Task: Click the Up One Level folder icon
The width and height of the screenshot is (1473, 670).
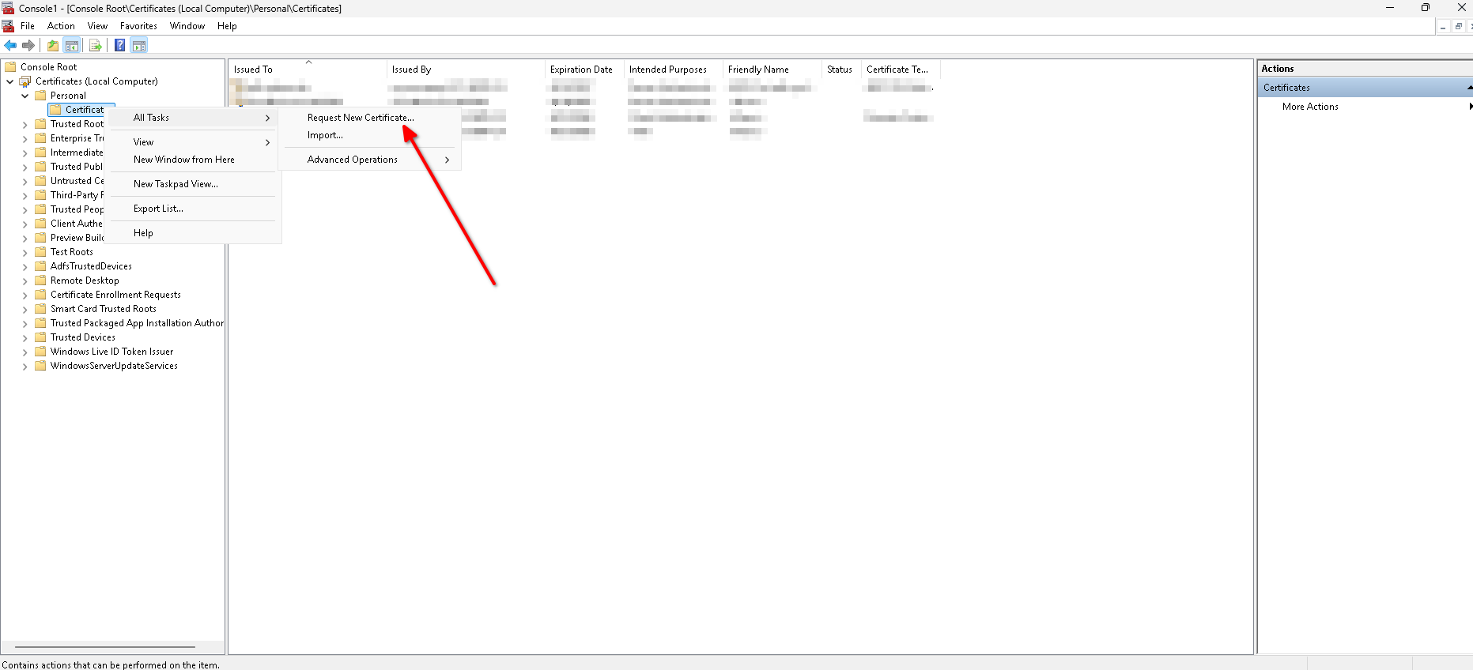Action: pyautogui.click(x=53, y=46)
